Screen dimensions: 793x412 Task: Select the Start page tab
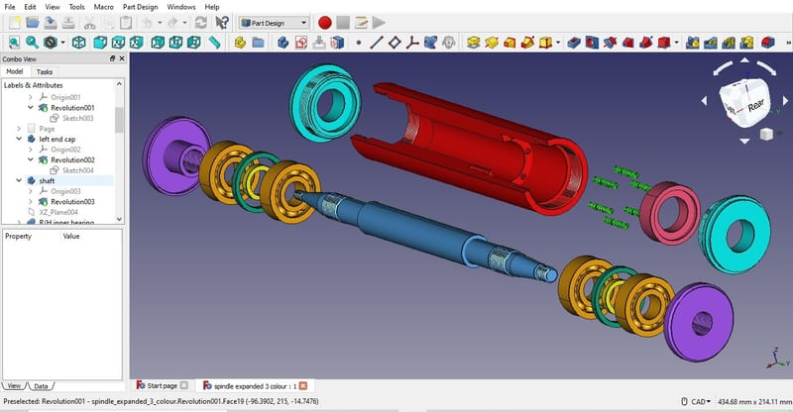(161, 384)
